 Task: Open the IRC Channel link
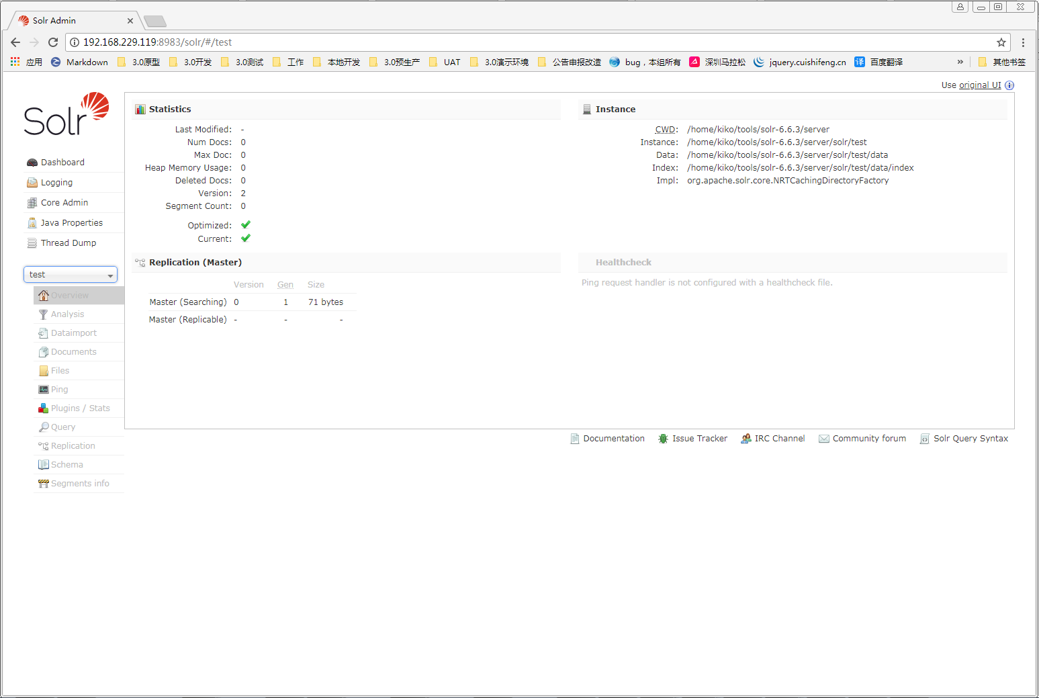coord(772,439)
